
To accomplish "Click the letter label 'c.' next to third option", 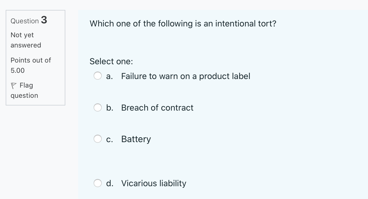I will tap(110, 139).
